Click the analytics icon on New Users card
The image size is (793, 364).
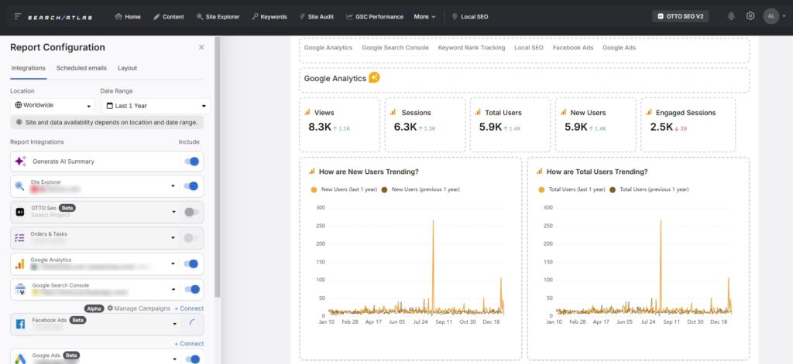(x=564, y=112)
